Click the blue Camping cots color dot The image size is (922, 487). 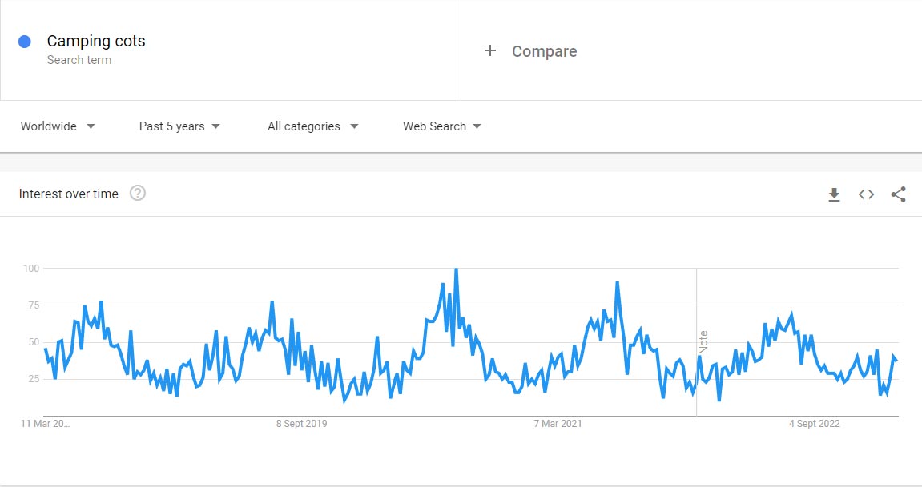(x=25, y=42)
